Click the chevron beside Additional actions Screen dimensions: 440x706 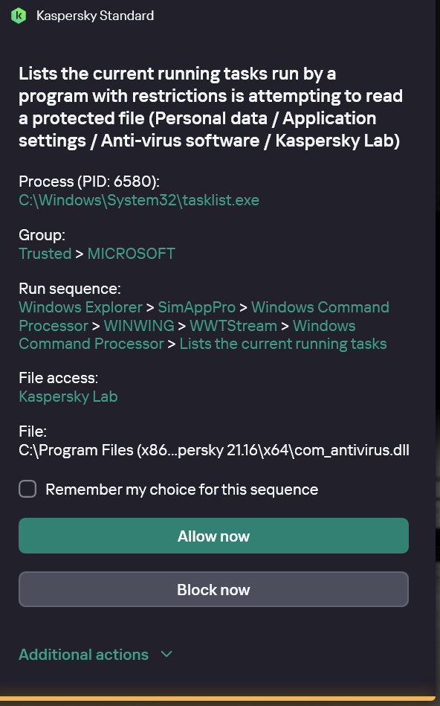click(166, 654)
